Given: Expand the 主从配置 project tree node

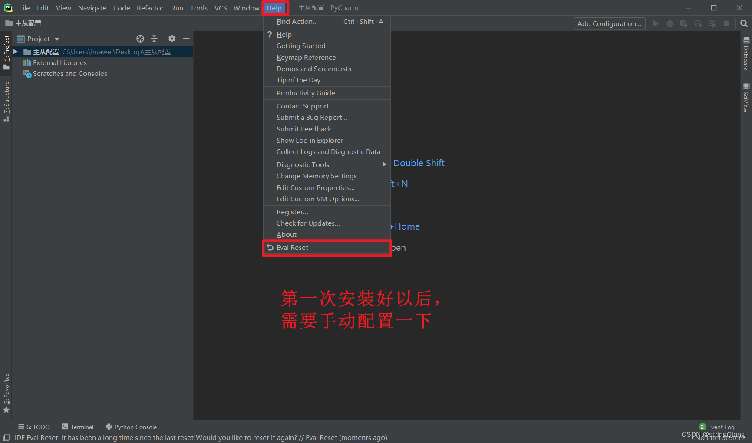Looking at the screenshot, I should (x=16, y=52).
